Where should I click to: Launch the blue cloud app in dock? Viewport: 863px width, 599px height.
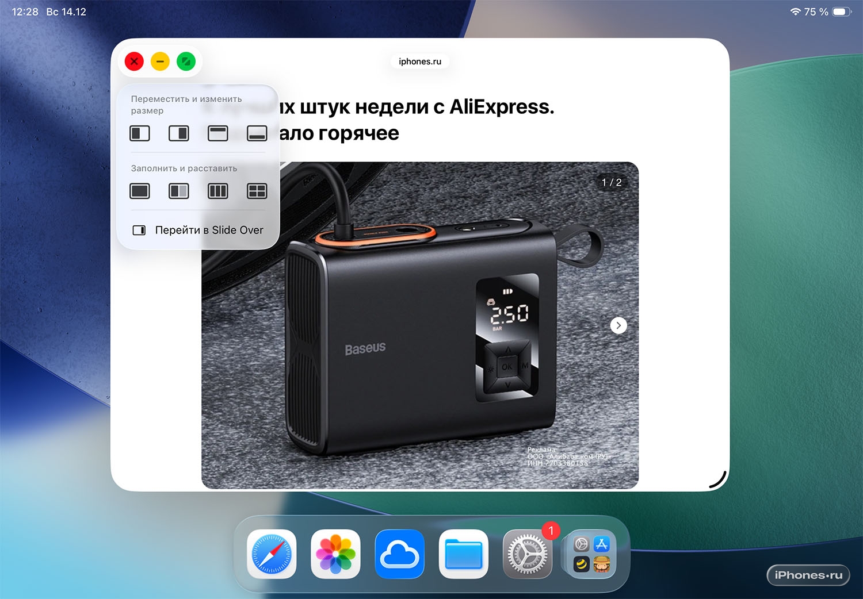click(400, 554)
